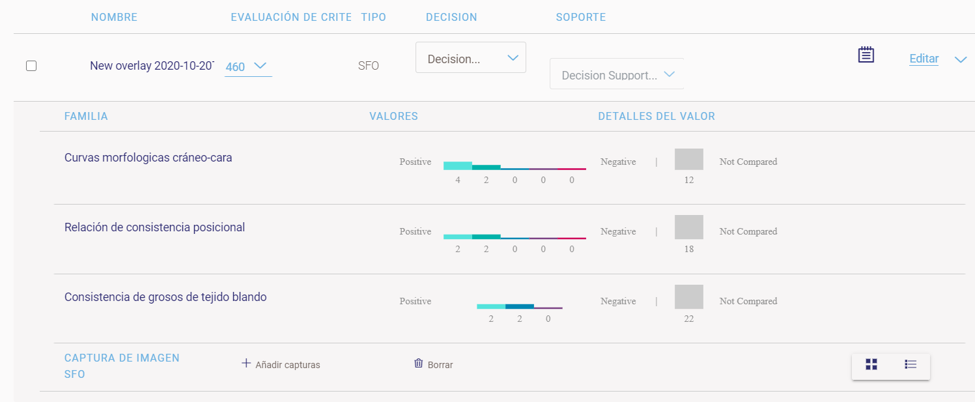The height and width of the screenshot is (402, 975).
Task: Open the notes calendar icon
Action: pos(866,55)
